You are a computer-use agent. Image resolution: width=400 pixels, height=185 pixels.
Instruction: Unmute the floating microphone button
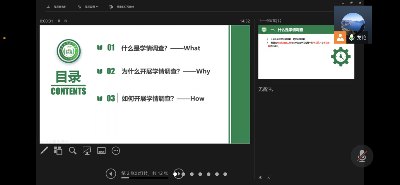click(362, 156)
